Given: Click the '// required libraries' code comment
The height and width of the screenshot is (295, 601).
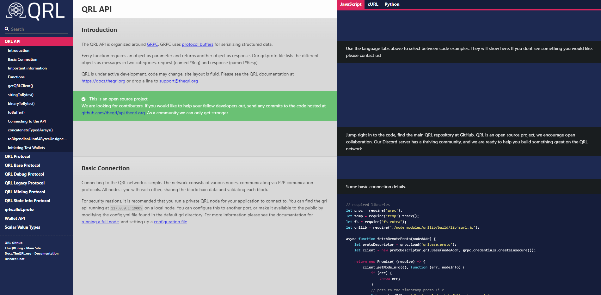Looking at the screenshot, I should point(368,205).
